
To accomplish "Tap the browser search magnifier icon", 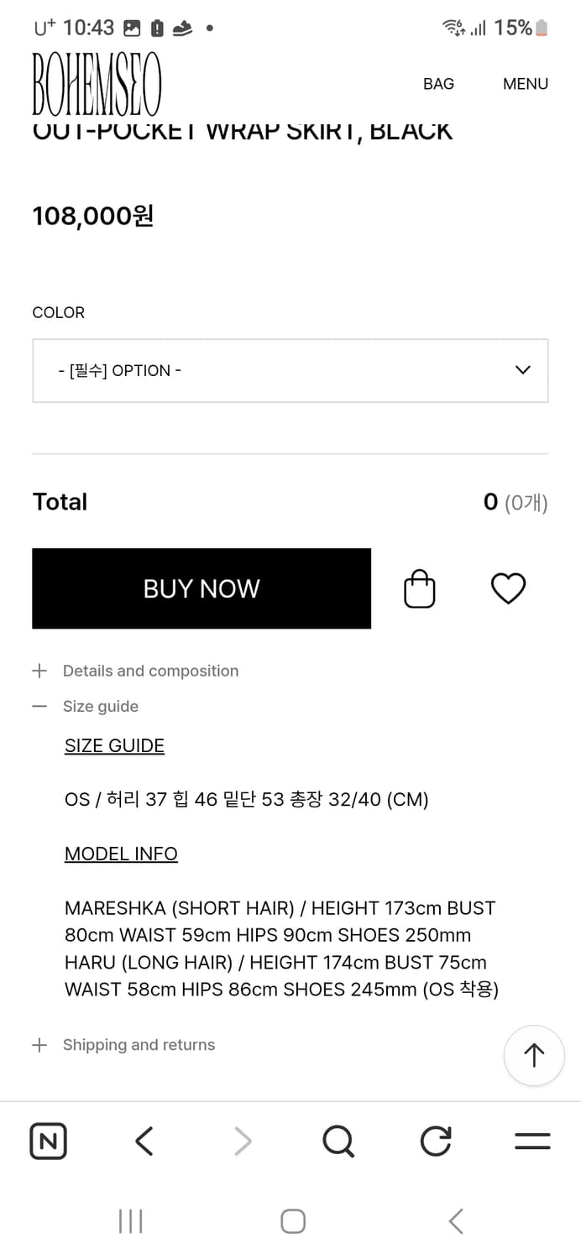I will 338,1141.
